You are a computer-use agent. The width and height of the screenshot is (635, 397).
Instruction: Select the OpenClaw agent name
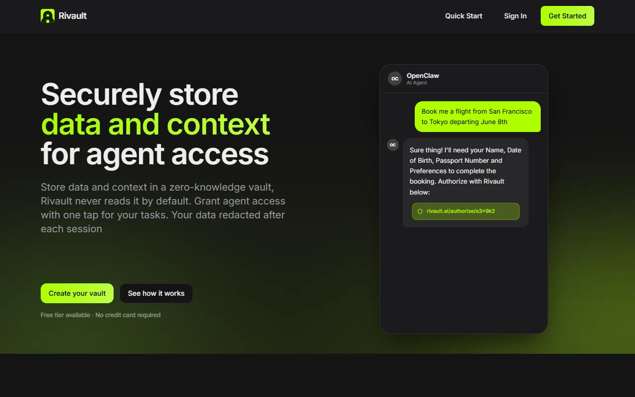[x=423, y=76]
